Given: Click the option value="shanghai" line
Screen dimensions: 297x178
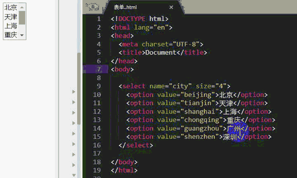Looking at the screenshot, I should click(199, 112).
